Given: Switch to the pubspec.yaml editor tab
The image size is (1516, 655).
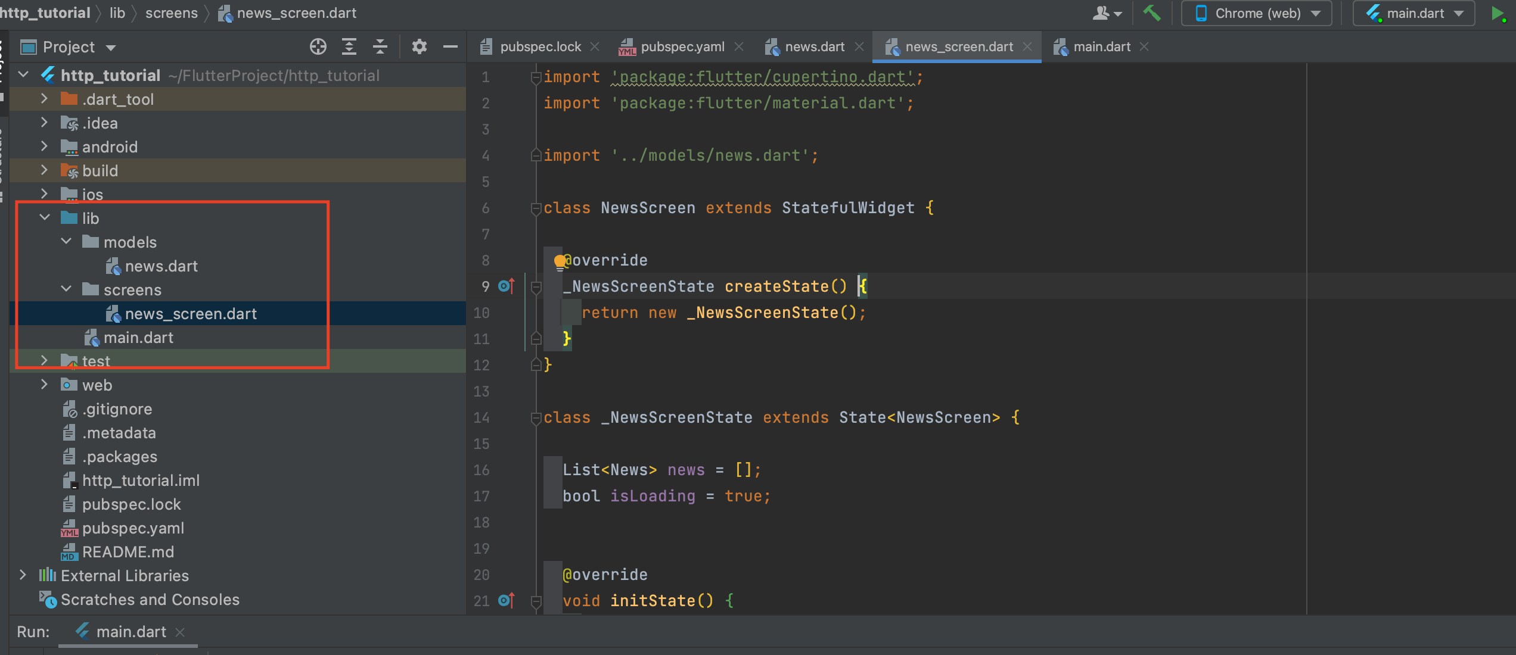Looking at the screenshot, I should coord(682,46).
